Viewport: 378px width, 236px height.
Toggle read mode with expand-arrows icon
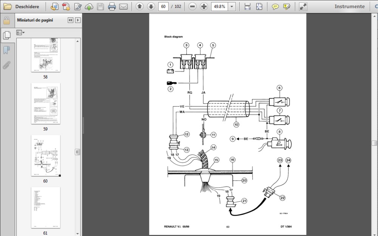click(303, 6)
